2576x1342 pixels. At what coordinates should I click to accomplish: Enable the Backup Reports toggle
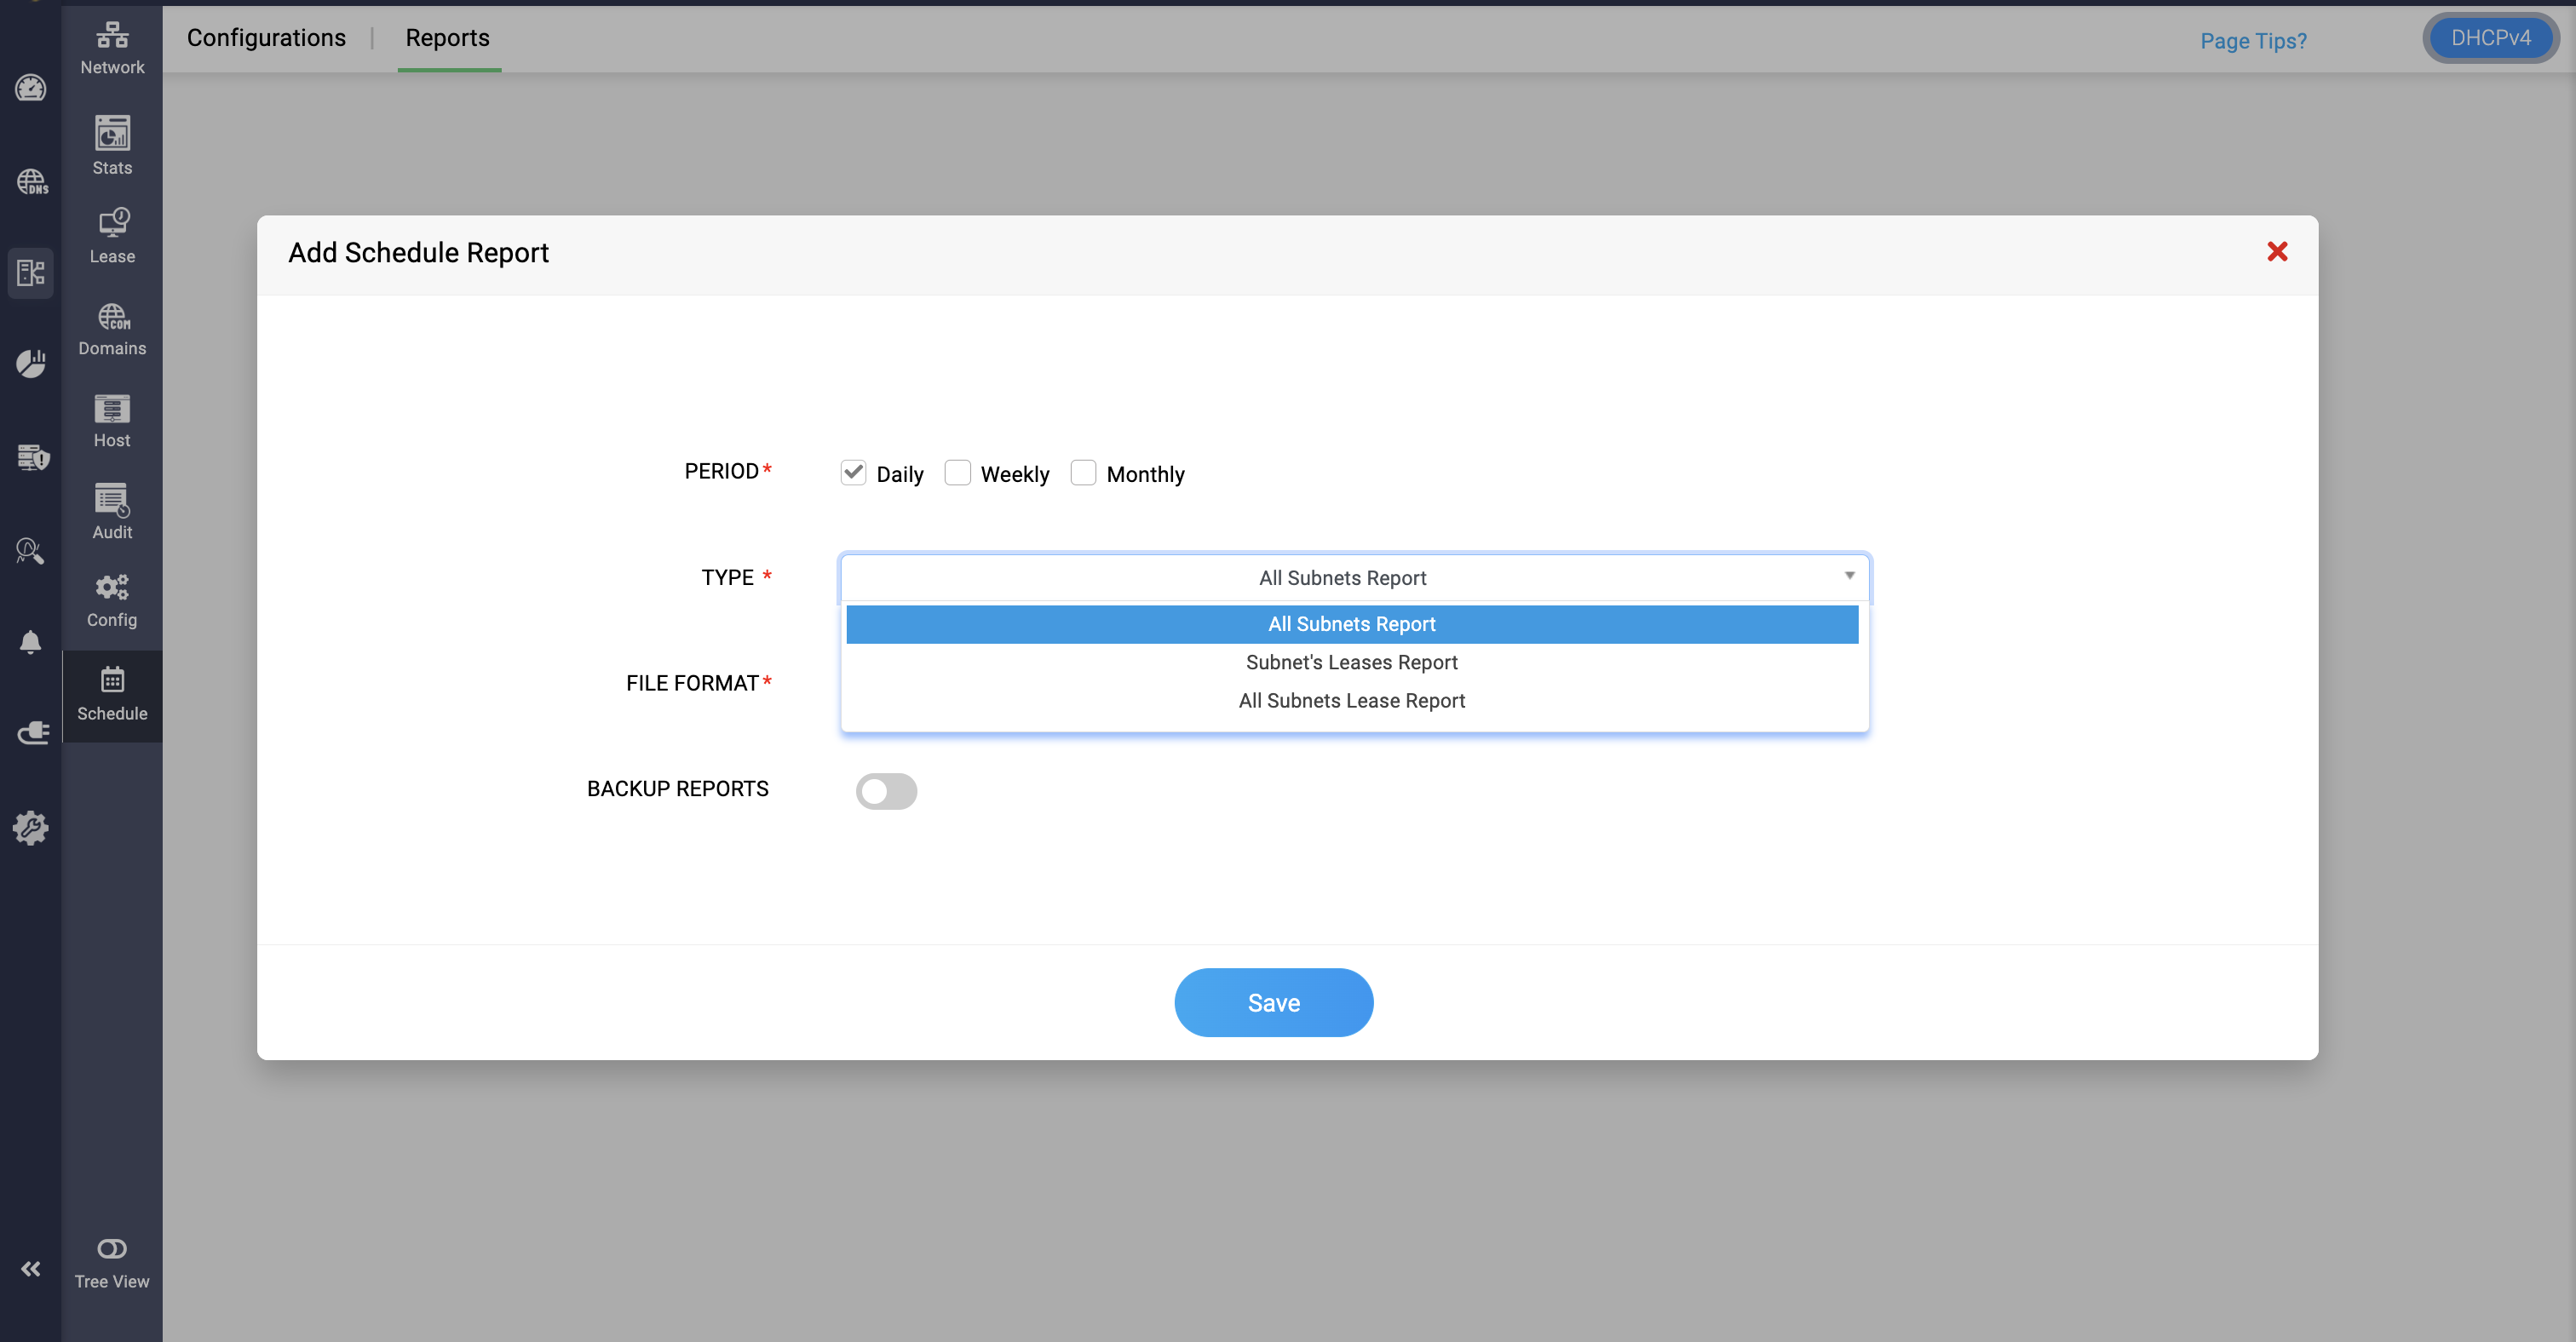tap(886, 791)
